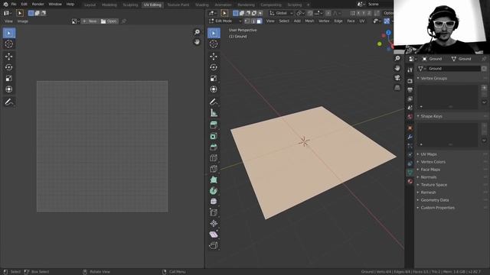This screenshot has height=275, width=490.
Task: Expand the Vertex Colors panel
Action: coord(433,162)
